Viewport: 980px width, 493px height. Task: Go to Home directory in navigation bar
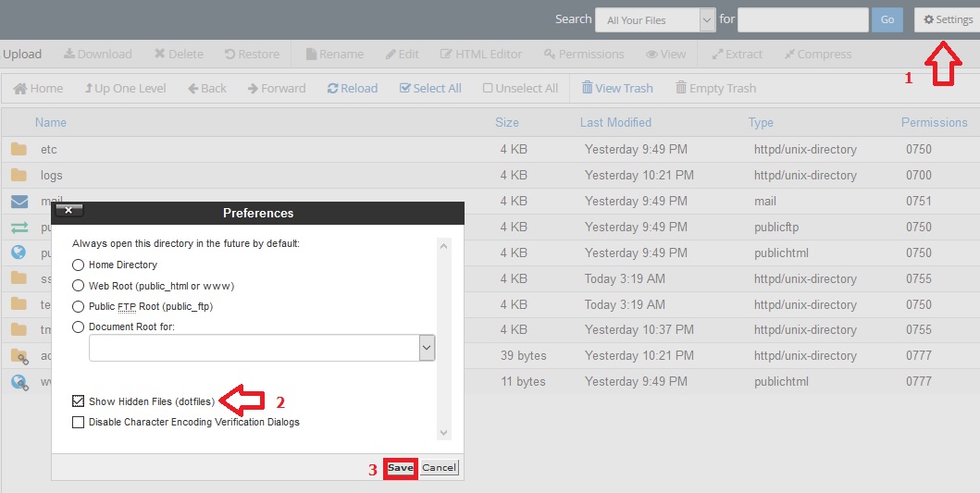[x=38, y=88]
